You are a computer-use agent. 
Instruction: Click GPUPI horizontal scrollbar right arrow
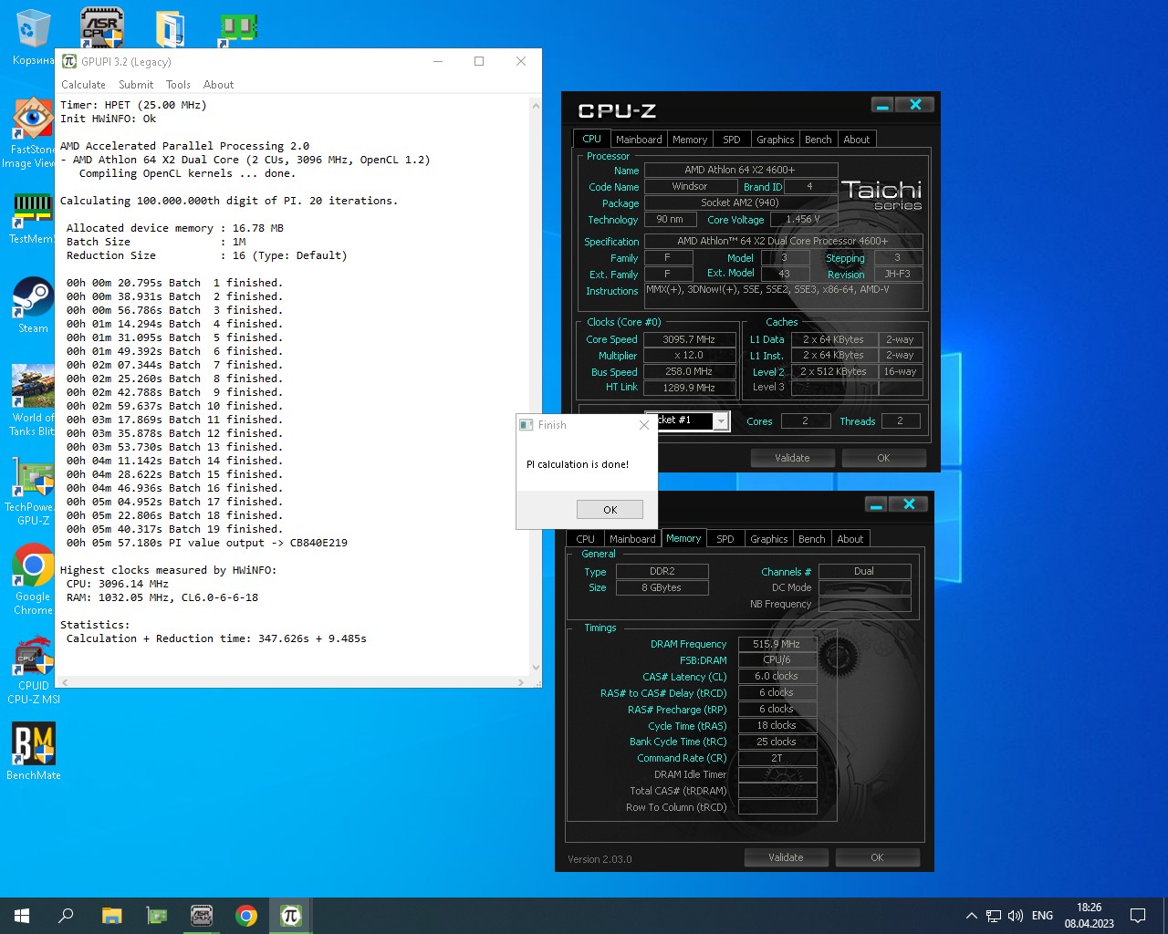pyautogui.click(x=521, y=682)
